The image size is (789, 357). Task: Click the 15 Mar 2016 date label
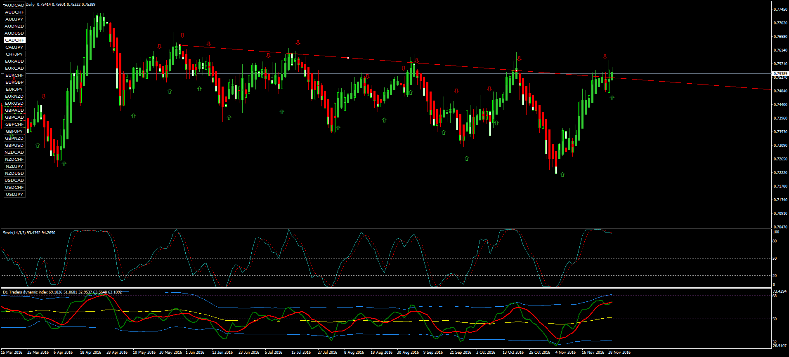12,352
